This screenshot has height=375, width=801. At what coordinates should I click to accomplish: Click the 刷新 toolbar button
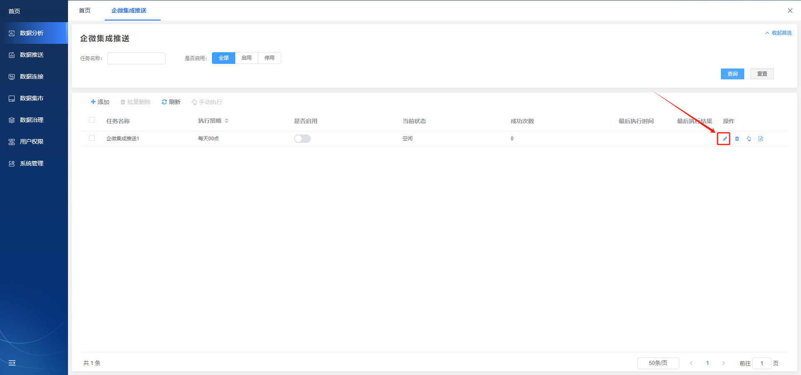tap(171, 102)
